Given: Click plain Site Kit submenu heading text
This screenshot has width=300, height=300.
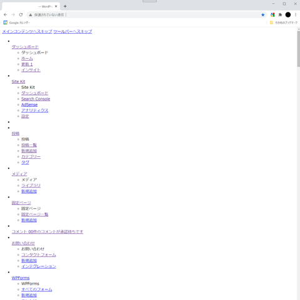Looking at the screenshot, I should (x=28, y=87).
